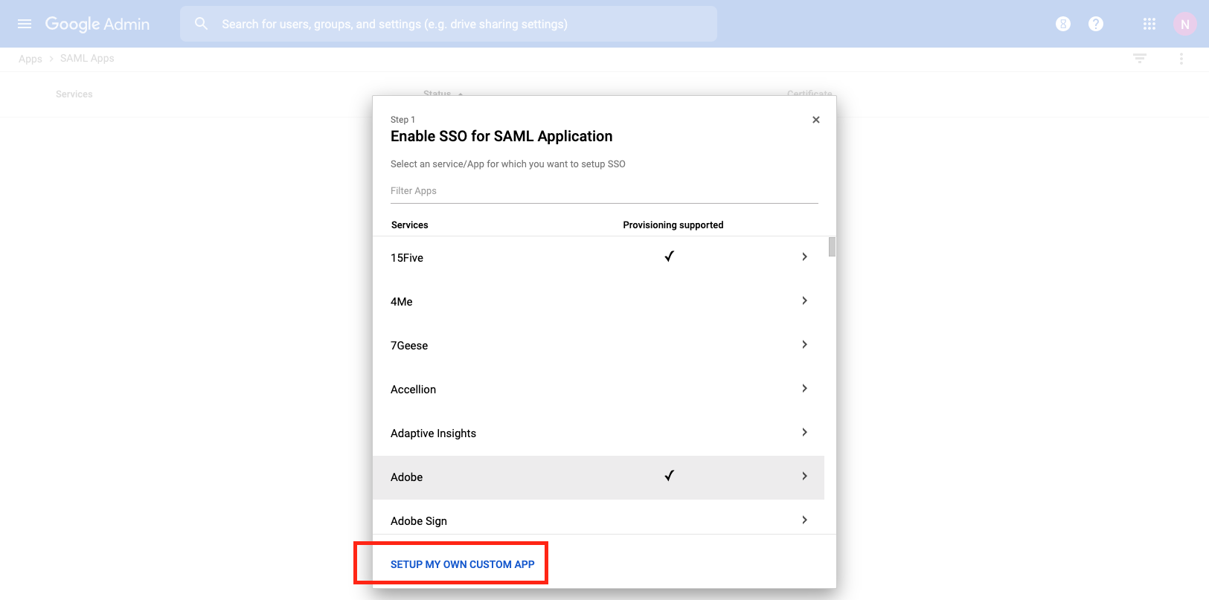Open the support assistant icon in header
Image resolution: width=1209 pixels, height=600 pixels.
[x=1063, y=24]
